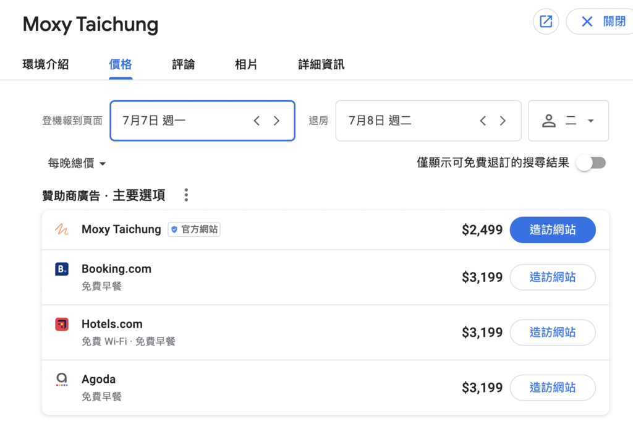The height and width of the screenshot is (426, 633).
Task: Go to the 相片 tab
Action: click(x=246, y=64)
